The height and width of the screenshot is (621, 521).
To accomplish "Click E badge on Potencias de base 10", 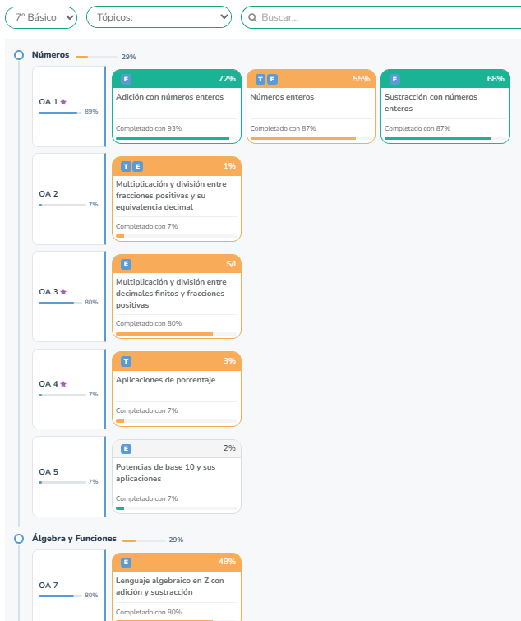I will (126, 448).
